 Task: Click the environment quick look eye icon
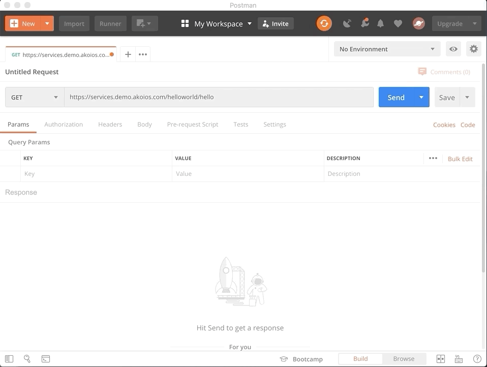[x=453, y=49]
